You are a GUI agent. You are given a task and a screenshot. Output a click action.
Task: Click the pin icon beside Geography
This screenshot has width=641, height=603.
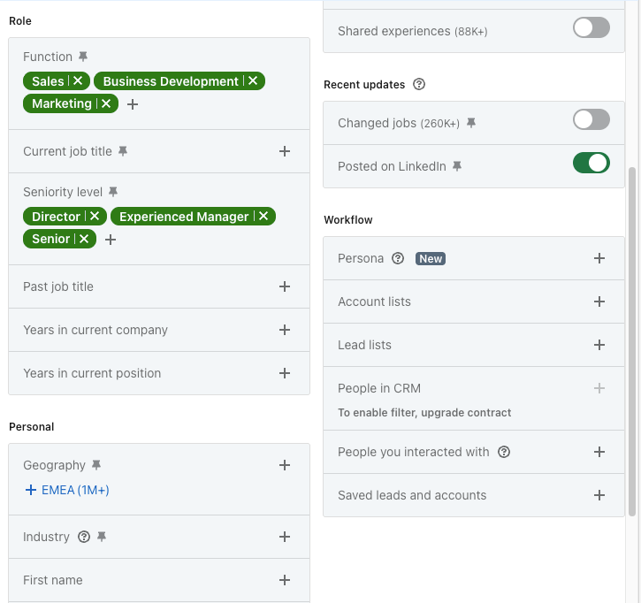[x=96, y=465]
